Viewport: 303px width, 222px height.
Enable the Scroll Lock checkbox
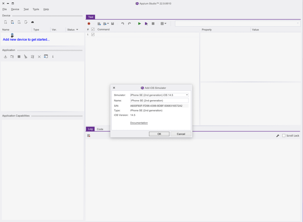pyautogui.click(x=284, y=136)
